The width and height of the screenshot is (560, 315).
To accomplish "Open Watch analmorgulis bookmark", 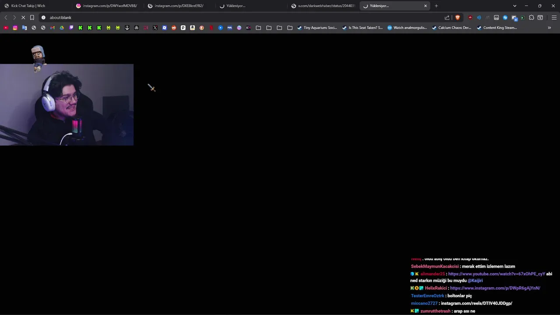I will click(407, 28).
